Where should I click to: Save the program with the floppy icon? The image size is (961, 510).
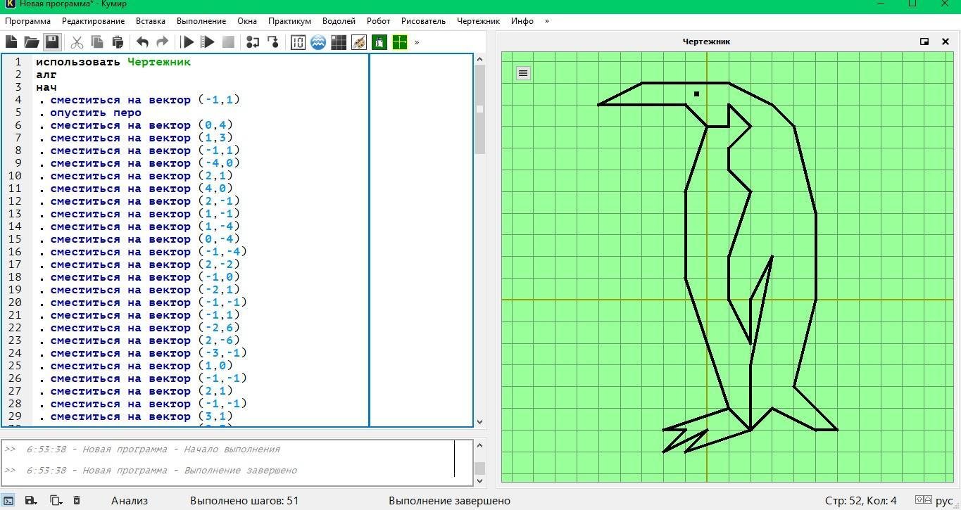[52, 42]
